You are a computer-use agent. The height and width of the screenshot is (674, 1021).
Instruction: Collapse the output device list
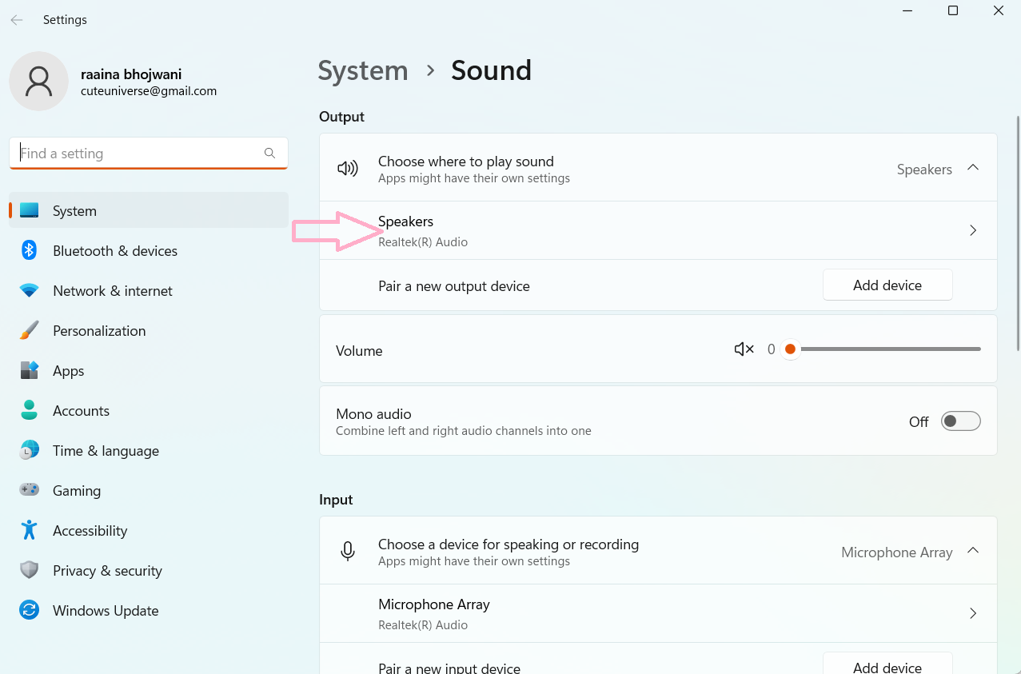973,168
